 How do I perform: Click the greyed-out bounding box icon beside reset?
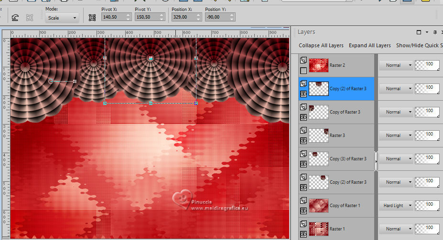pos(29,18)
